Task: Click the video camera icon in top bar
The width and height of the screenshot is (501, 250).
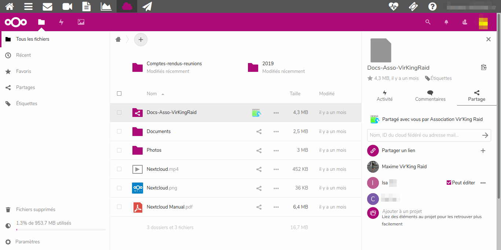Action: click(67, 7)
